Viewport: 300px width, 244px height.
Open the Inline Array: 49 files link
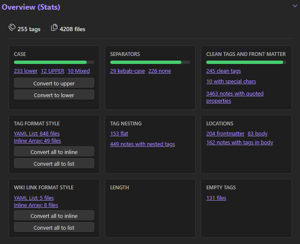tap(37, 141)
